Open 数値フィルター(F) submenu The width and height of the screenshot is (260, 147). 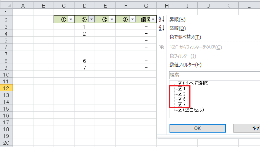pos(185,64)
